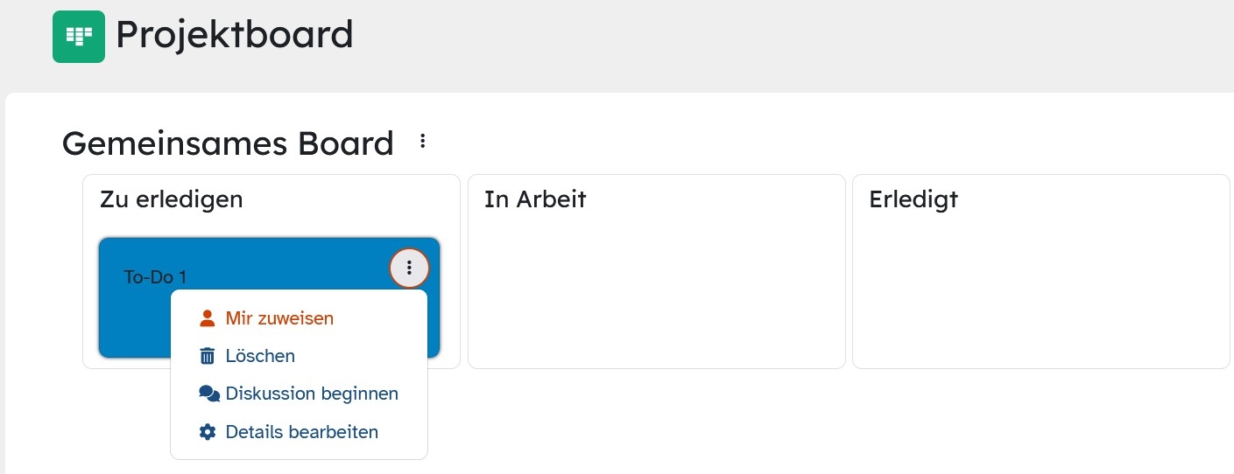Choose Details bearbeiten from the menu
The width and height of the screenshot is (1234, 474).
point(301,432)
